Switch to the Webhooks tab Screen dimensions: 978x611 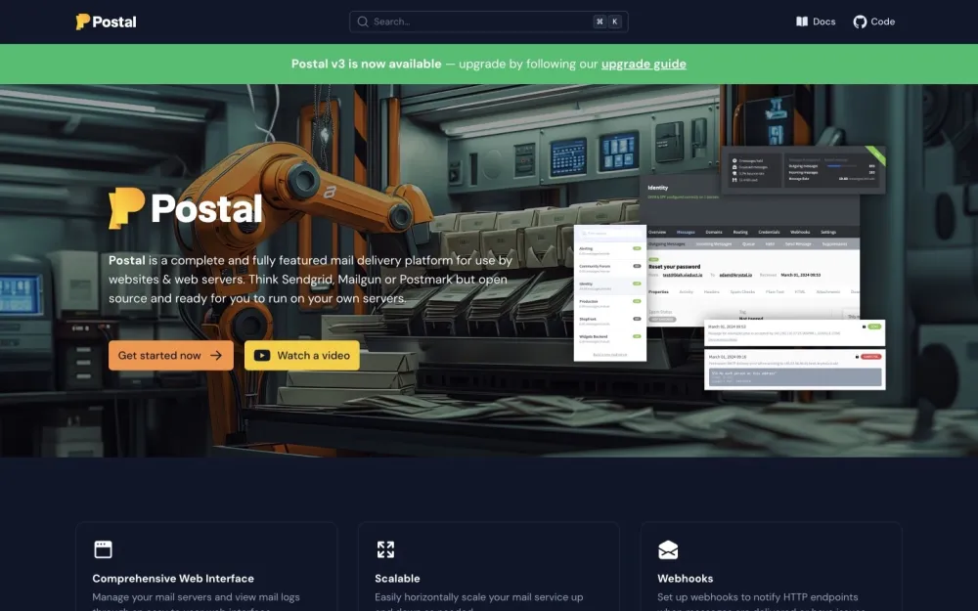[801, 232]
